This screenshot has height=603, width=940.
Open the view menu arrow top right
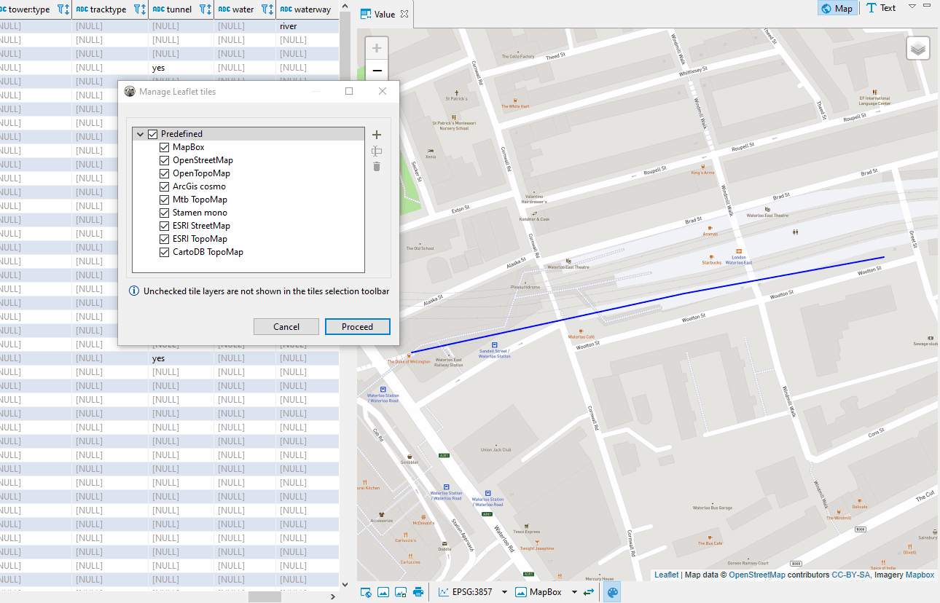click(912, 7)
